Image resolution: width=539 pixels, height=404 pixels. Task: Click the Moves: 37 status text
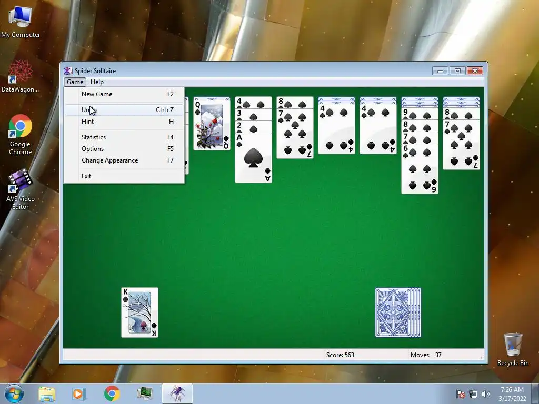click(x=426, y=355)
